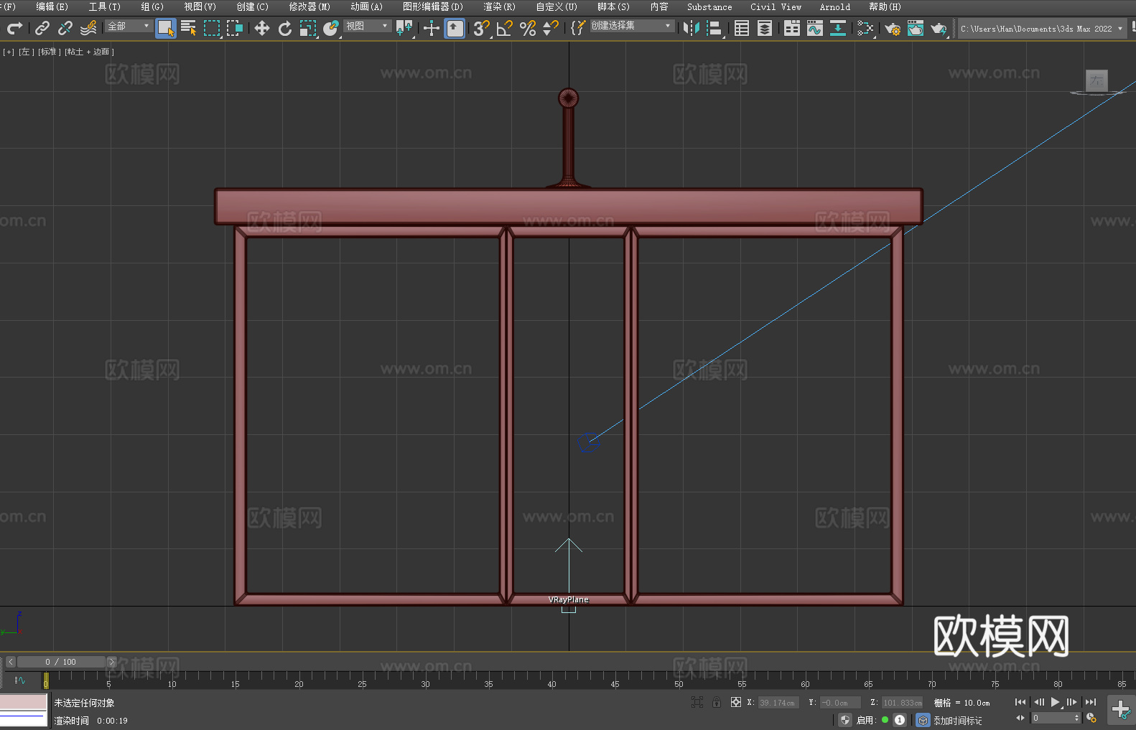
Task: Open the Civil View menu
Action: 776,6
